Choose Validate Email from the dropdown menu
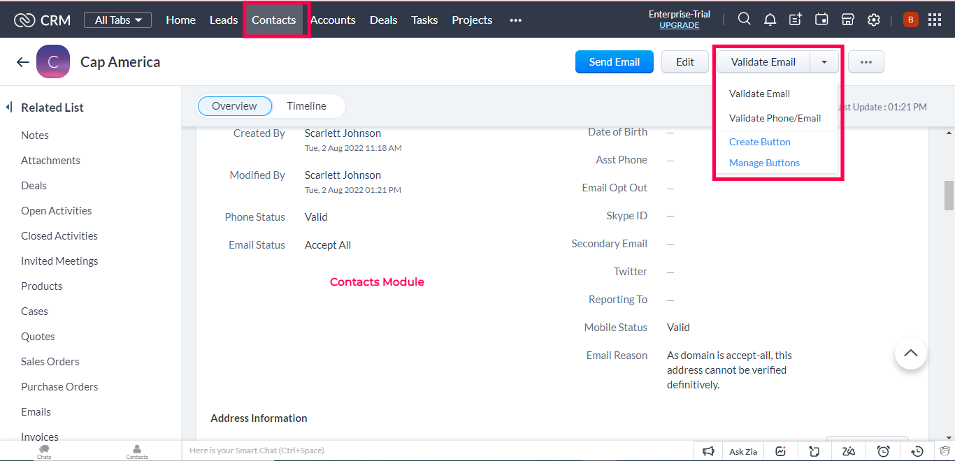The image size is (955, 461). tap(759, 94)
